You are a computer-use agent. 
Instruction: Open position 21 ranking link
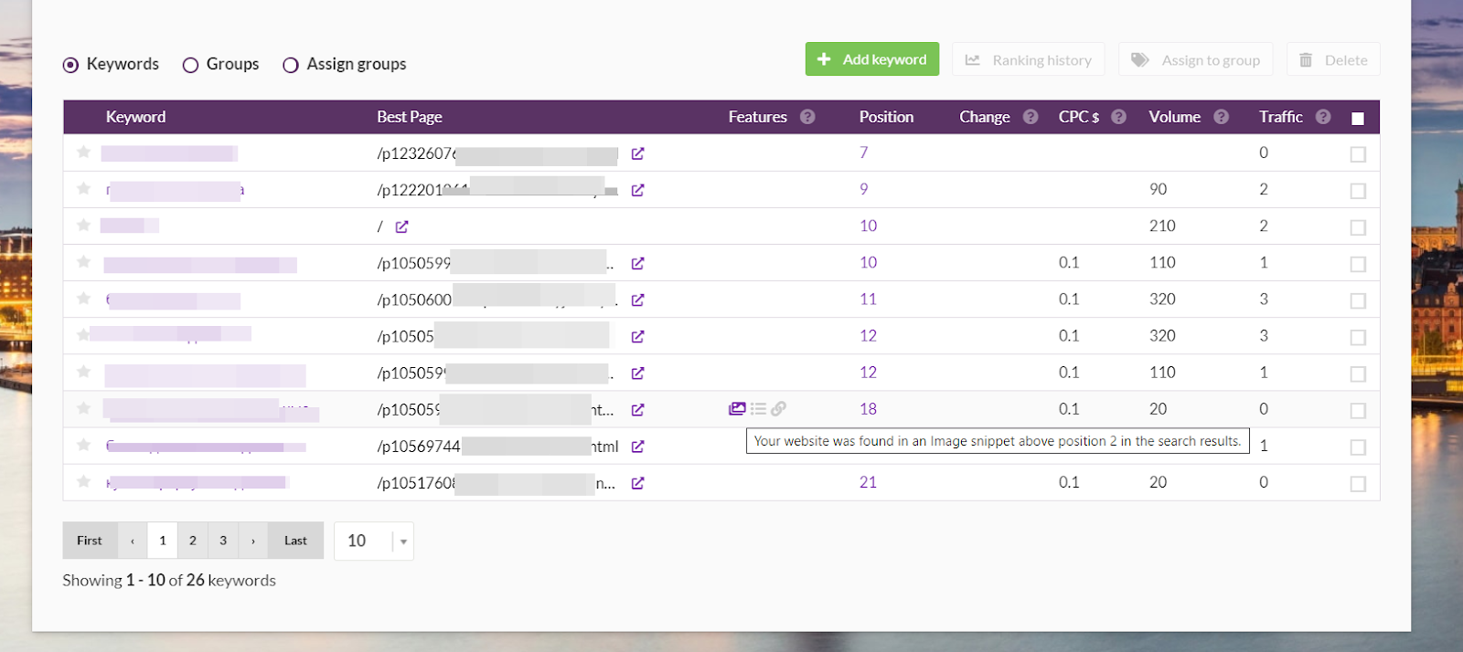tap(868, 482)
